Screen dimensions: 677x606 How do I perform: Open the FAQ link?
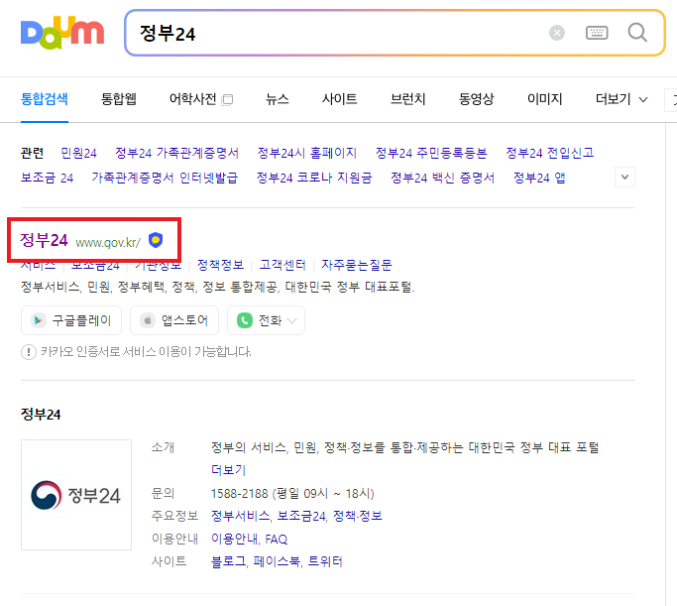tap(276, 539)
